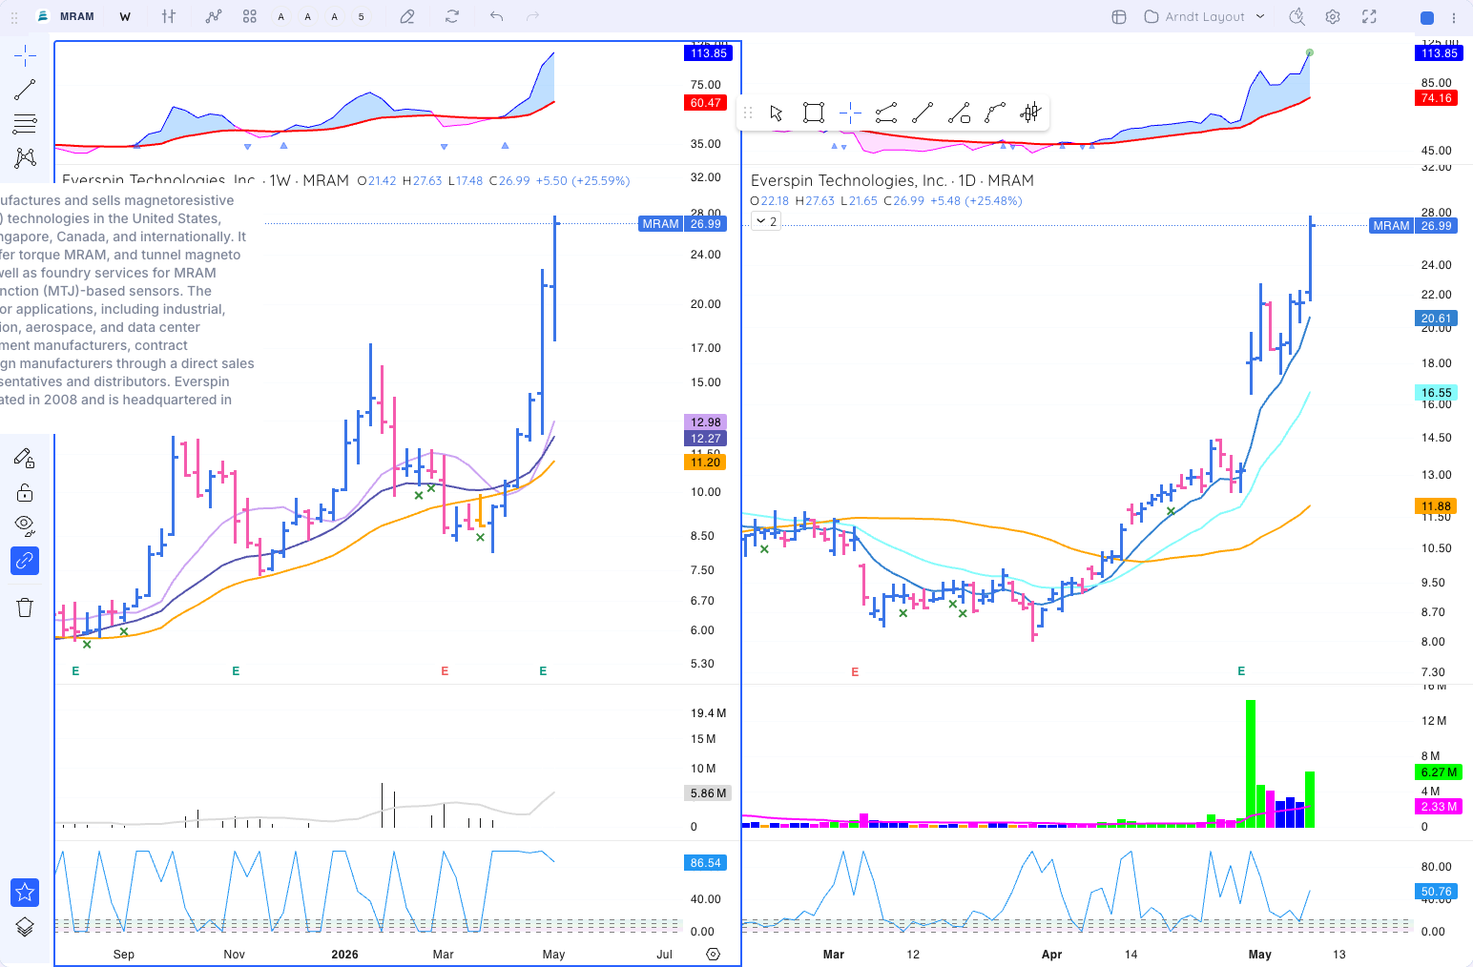The image size is (1473, 967).
Task: Open the quick search lightning icon
Action: coord(1297,16)
